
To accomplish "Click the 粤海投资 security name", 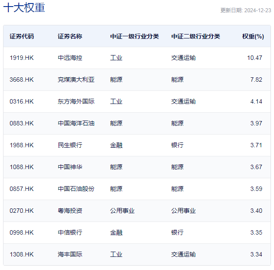I will (70, 211).
